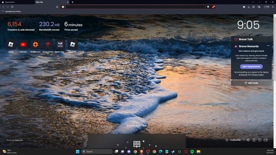Open File Explorer in taskbar
Image resolution: width=276 pixels, height=155 pixels.
coord(198,152)
